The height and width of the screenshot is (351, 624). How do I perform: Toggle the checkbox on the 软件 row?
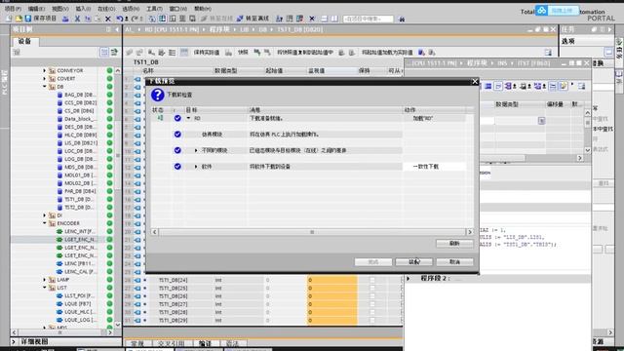click(x=177, y=167)
